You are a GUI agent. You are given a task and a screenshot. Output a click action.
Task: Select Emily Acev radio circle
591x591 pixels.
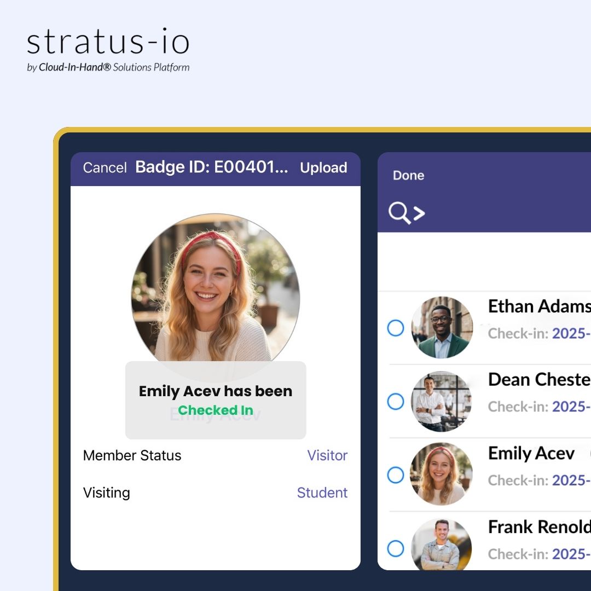tap(396, 475)
